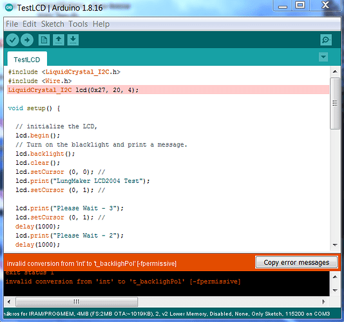Image resolution: width=344 pixels, height=322 pixels.
Task: Click horizontal scrollbar right arrow
Action: point(323,302)
